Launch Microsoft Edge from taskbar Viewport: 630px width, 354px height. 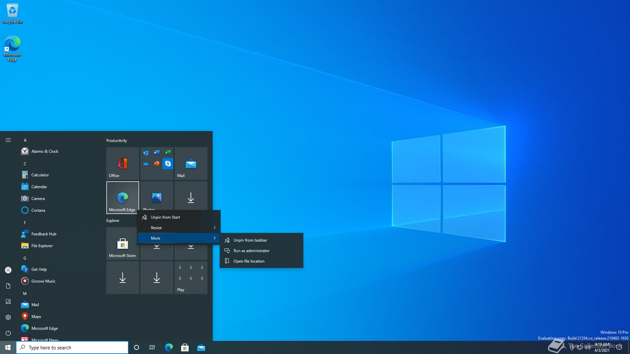(x=169, y=347)
